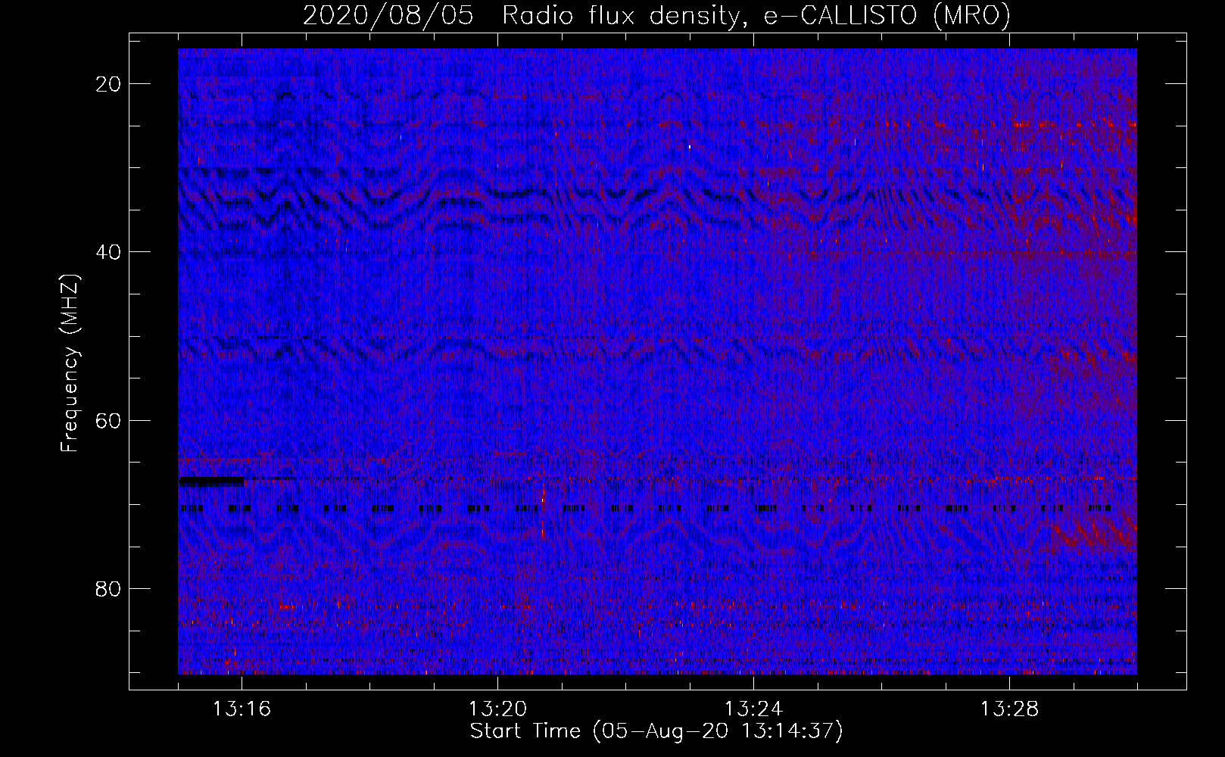The width and height of the screenshot is (1225, 757).
Task: Click the 13:20 time tick label
Action: point(497,709)
